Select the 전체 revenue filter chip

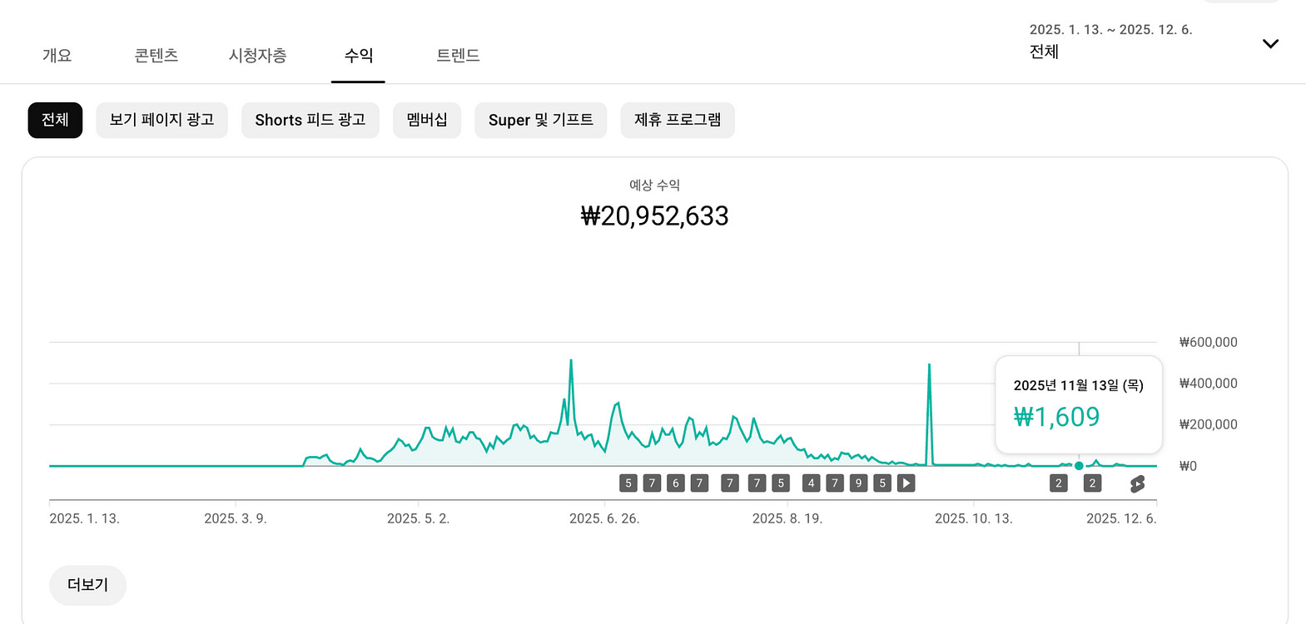(x=55, y=120)
